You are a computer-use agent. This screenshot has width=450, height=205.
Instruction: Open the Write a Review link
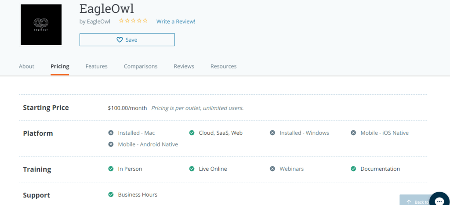[176, 22]
